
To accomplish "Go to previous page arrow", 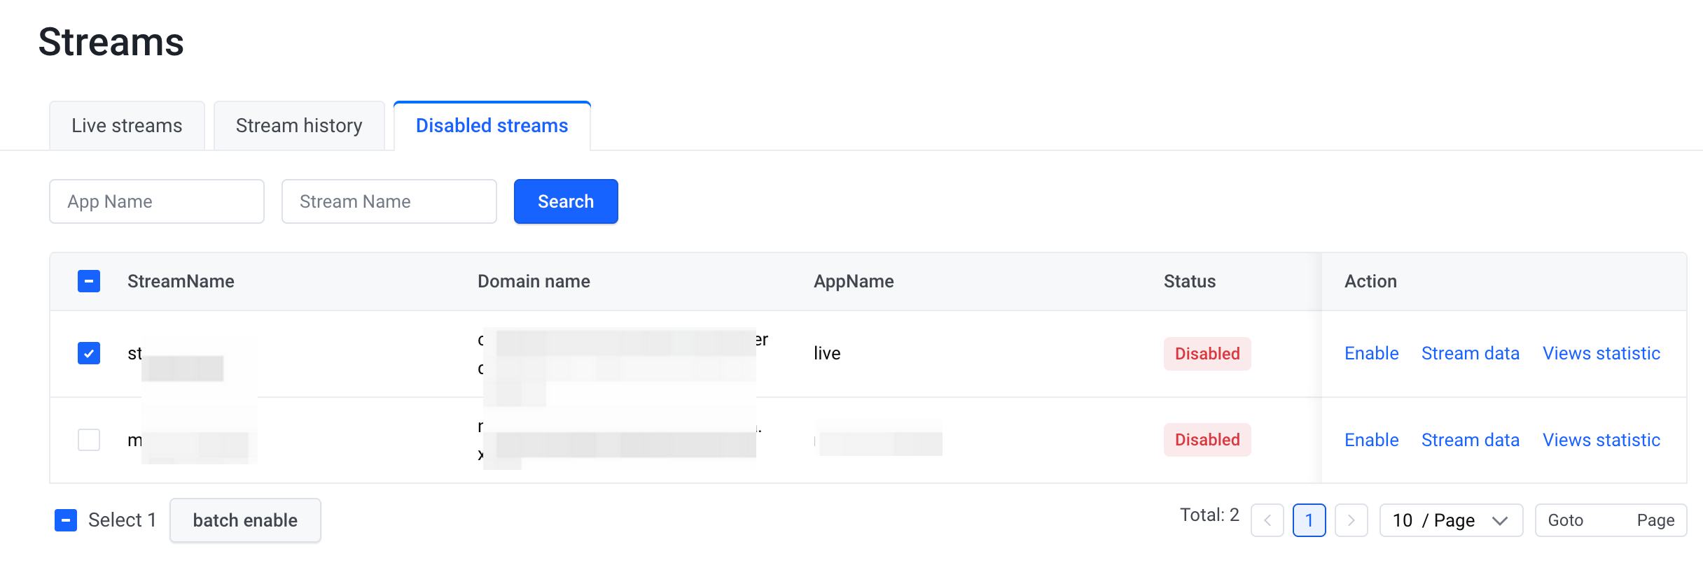I will [x=1267, y=520].
